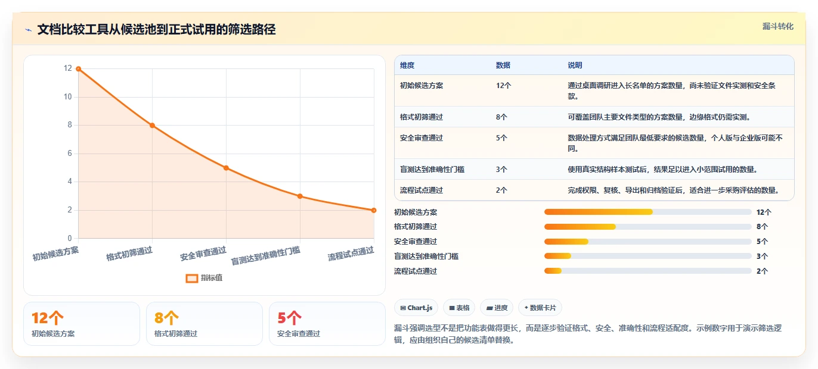
Task: Click description starting 数据处理方式满足团队
Action: (675, 143)
